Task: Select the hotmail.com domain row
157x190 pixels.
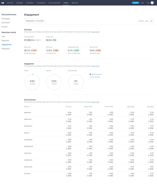Action: (x=89, y=127)
